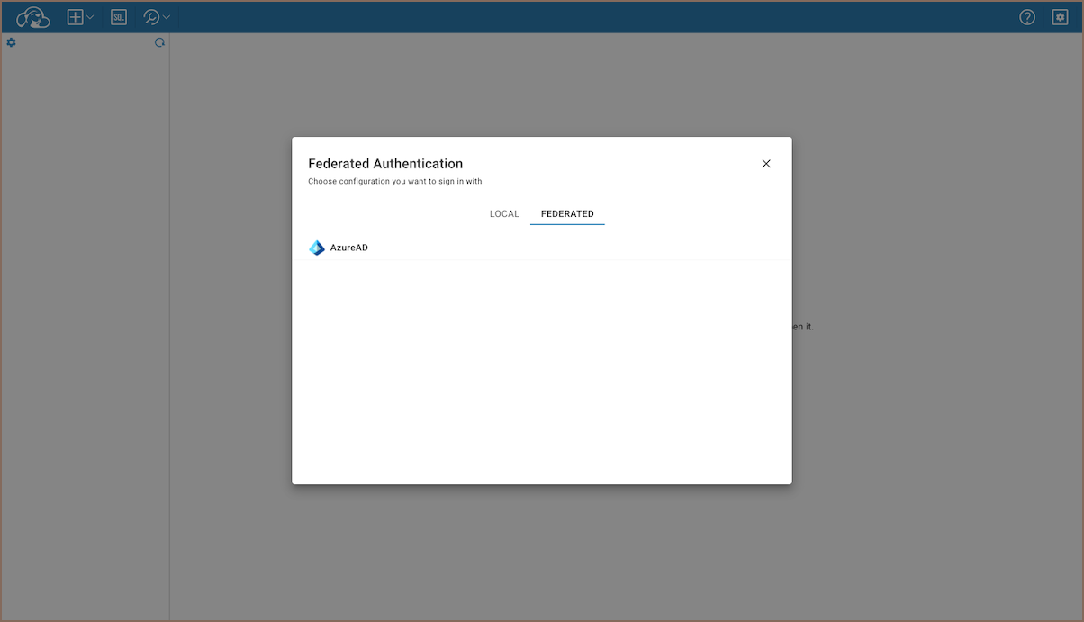Open help via the question mark icon

[x=1027, y=17]
